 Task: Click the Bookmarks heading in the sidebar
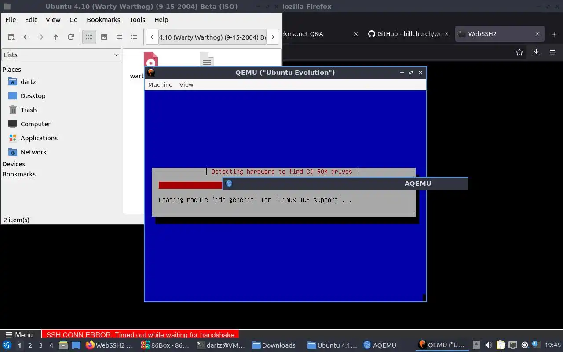coord(19,174)
